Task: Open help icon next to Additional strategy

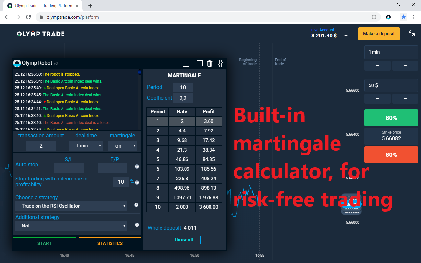Action: point(137,225)
